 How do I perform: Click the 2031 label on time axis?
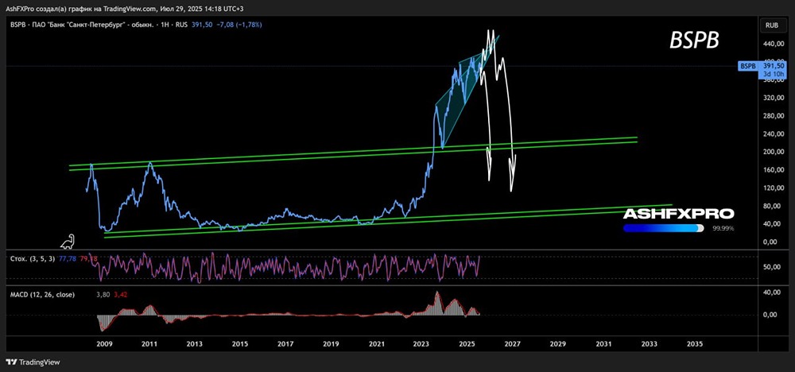tap(603, 344)
